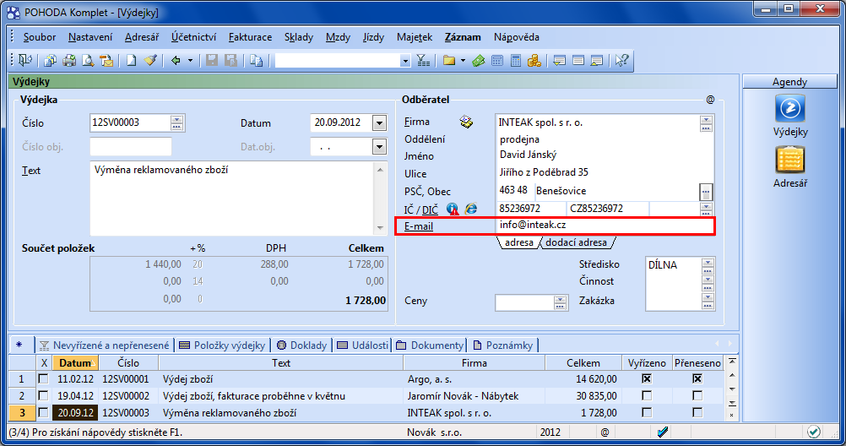This screenshot has width=846, height=446.
Task: Switch to dodací adresa tab
Action: pos(576,242)
